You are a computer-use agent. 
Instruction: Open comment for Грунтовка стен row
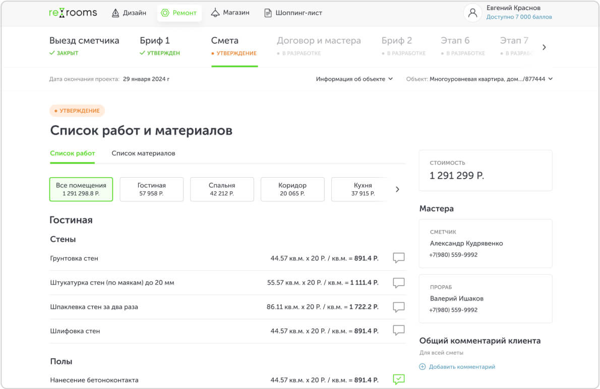[398, 258]
